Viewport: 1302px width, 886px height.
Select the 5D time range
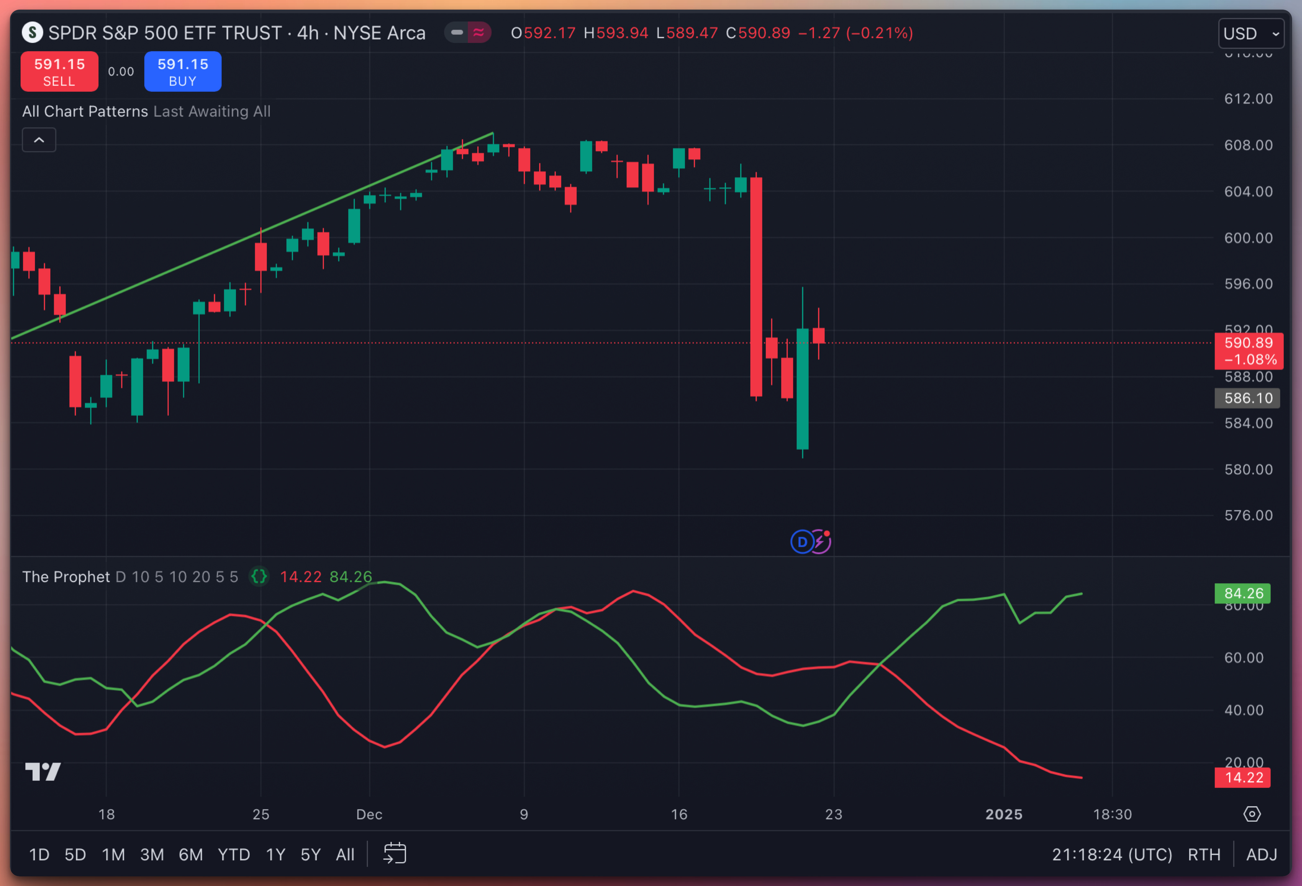tap(75, 855)
